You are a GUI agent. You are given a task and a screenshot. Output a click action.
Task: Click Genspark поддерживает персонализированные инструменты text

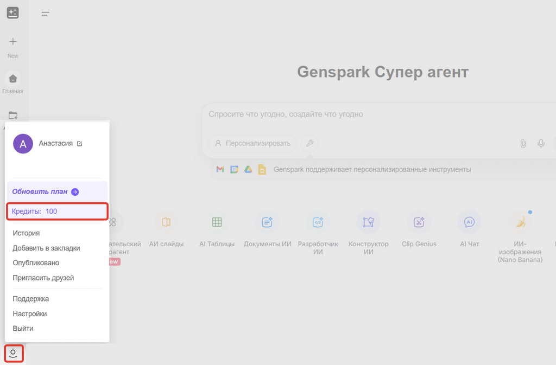pos(372,170)
